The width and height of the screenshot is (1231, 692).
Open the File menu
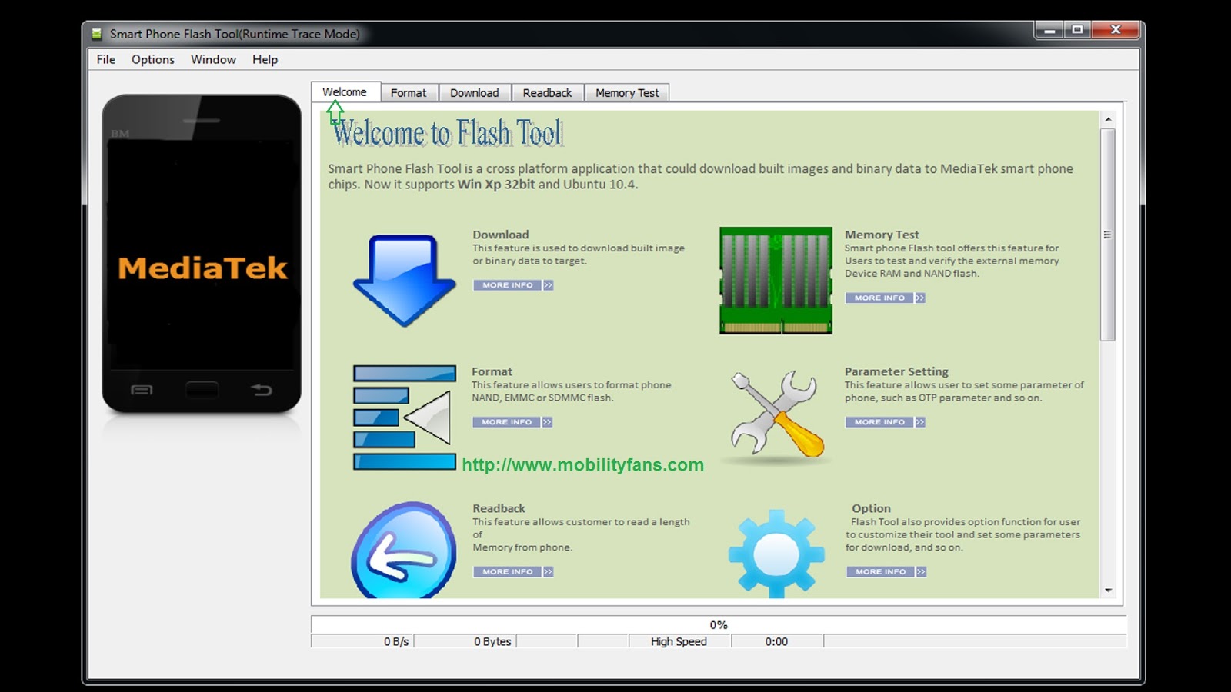pyautogui.click(x=106, y=59)
